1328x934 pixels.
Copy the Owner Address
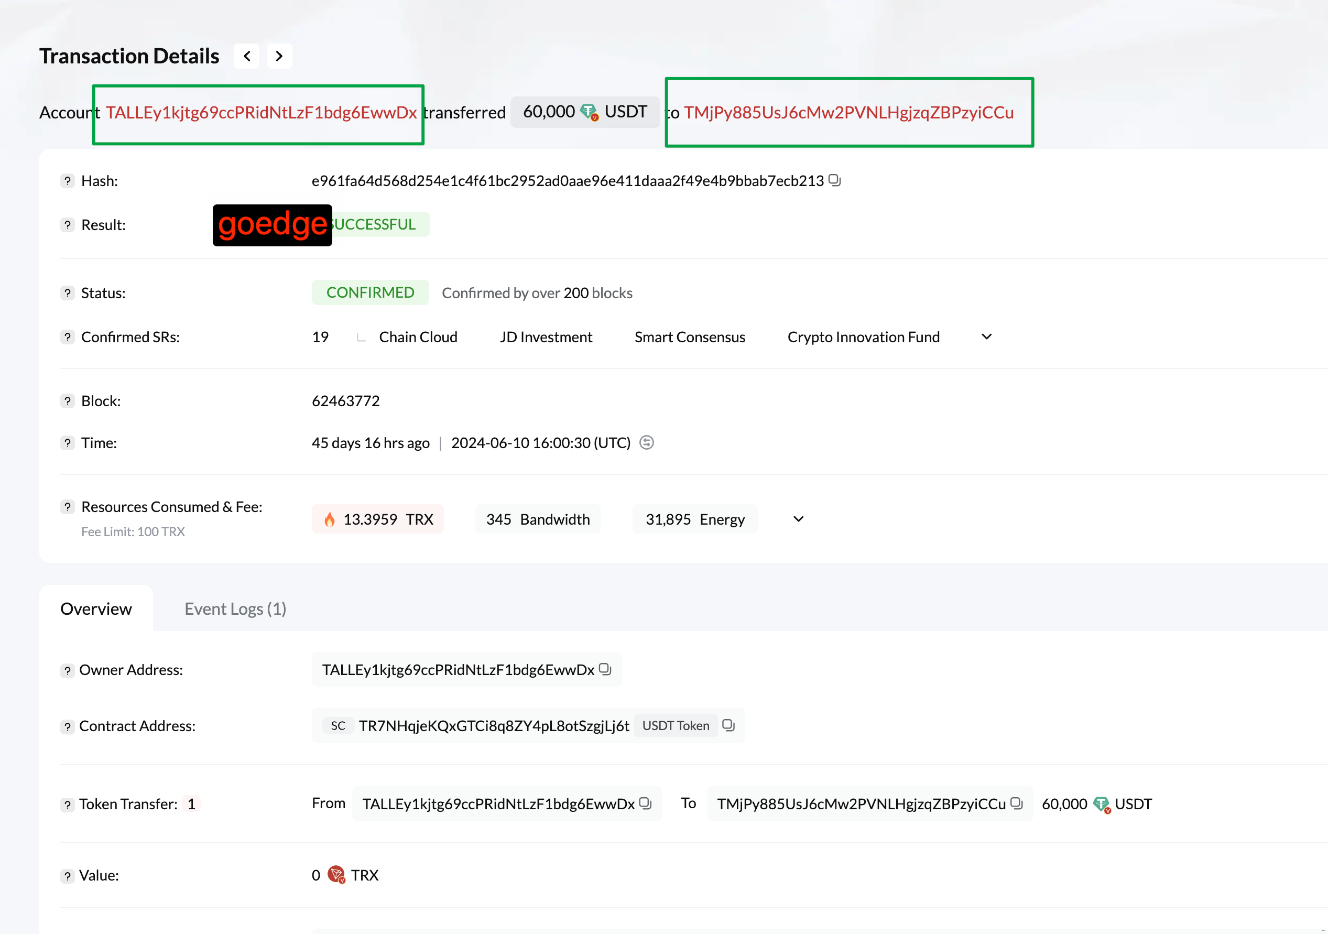[605, 669]
